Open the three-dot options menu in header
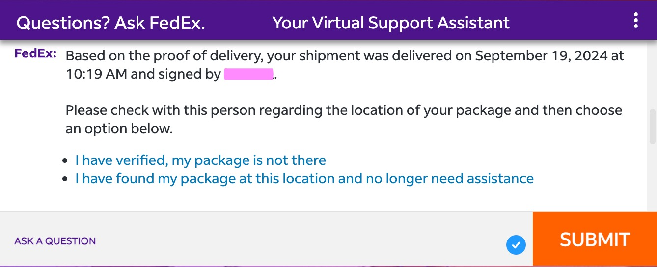 (636, 20)
